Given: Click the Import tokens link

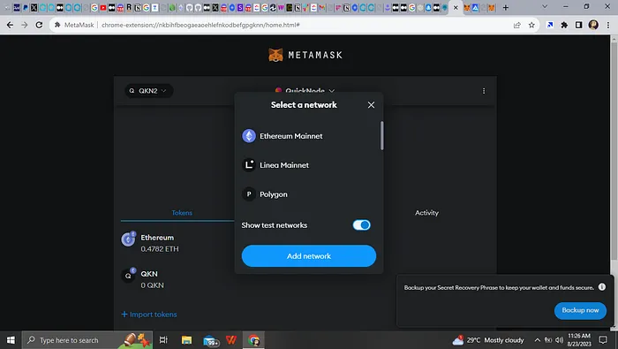Looking at the screenshot, I should [x=149, y=315].
